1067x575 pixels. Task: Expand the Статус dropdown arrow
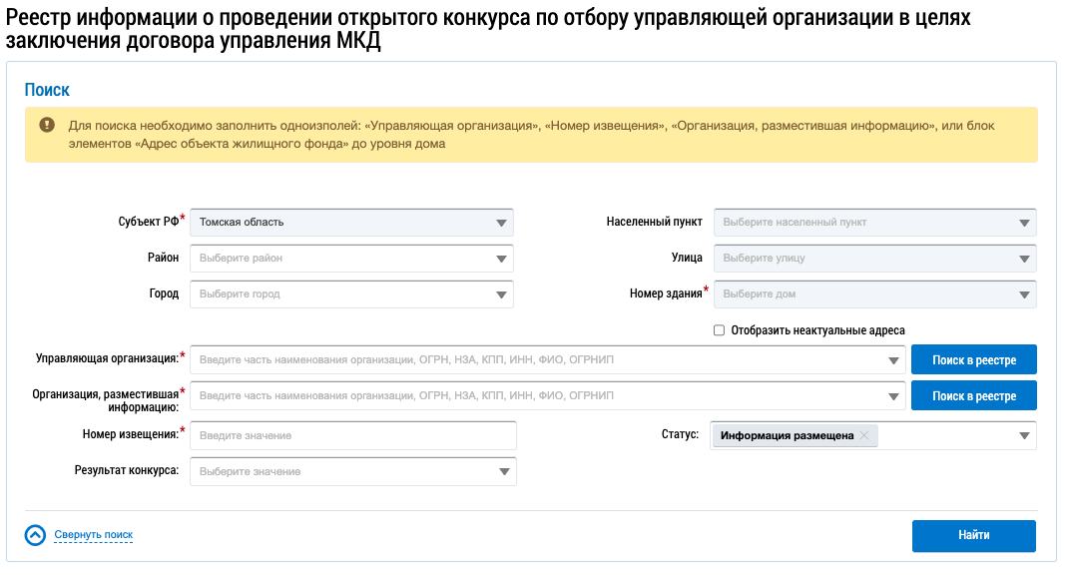point(1023,435)
